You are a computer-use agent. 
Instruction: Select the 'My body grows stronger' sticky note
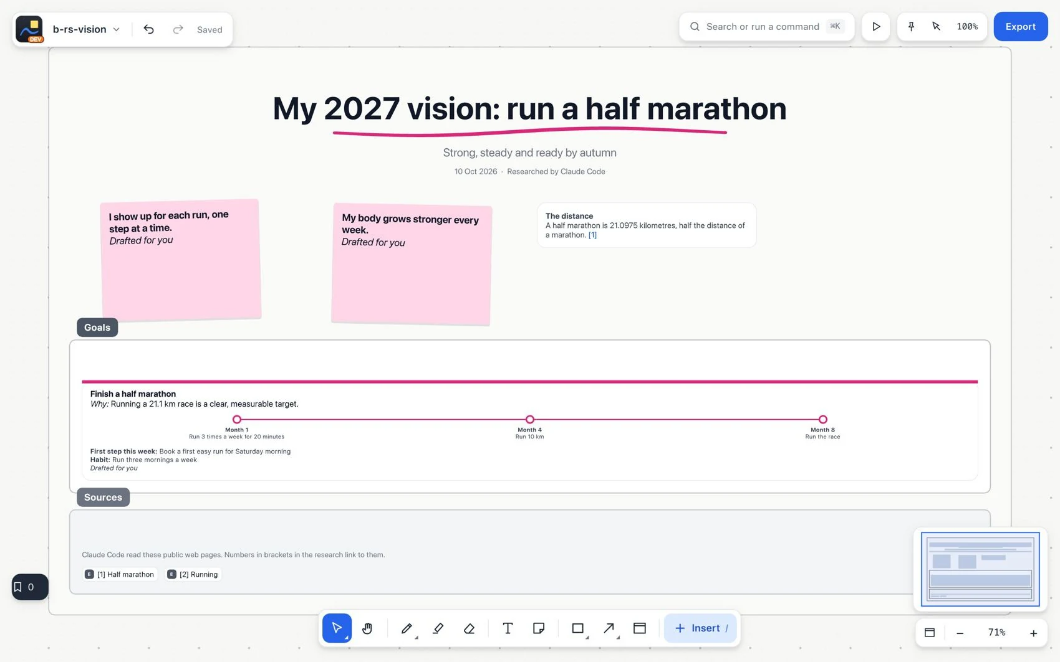pos(412,264)
